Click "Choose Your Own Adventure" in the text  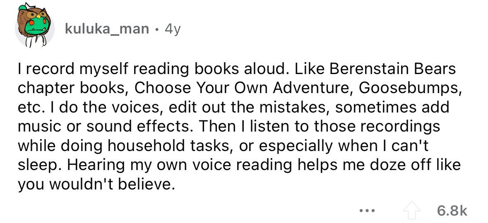(x=244, y=88)
